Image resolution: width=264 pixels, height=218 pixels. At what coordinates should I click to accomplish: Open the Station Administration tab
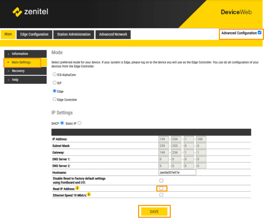click(74, 34)
